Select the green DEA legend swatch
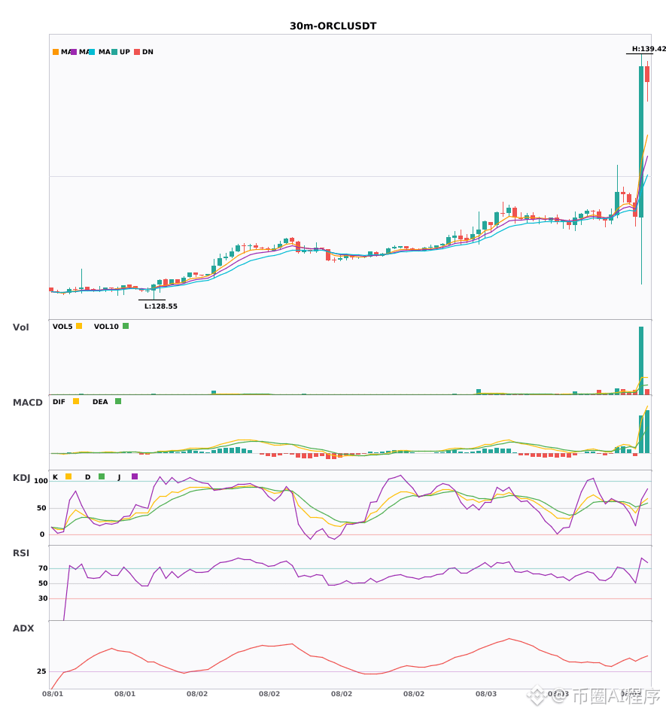 (x=118, y=401)
